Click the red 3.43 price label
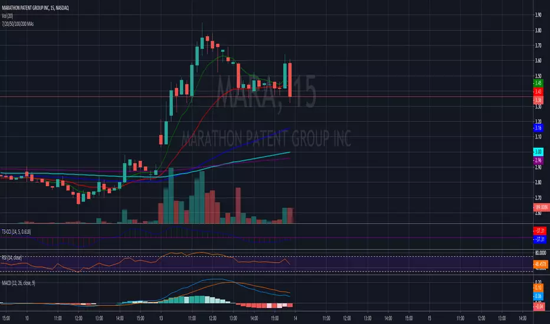This screenshot has height=324, width=550. point(538,91)
